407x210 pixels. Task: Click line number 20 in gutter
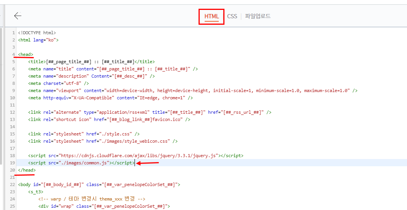click(x=12, y=170)
